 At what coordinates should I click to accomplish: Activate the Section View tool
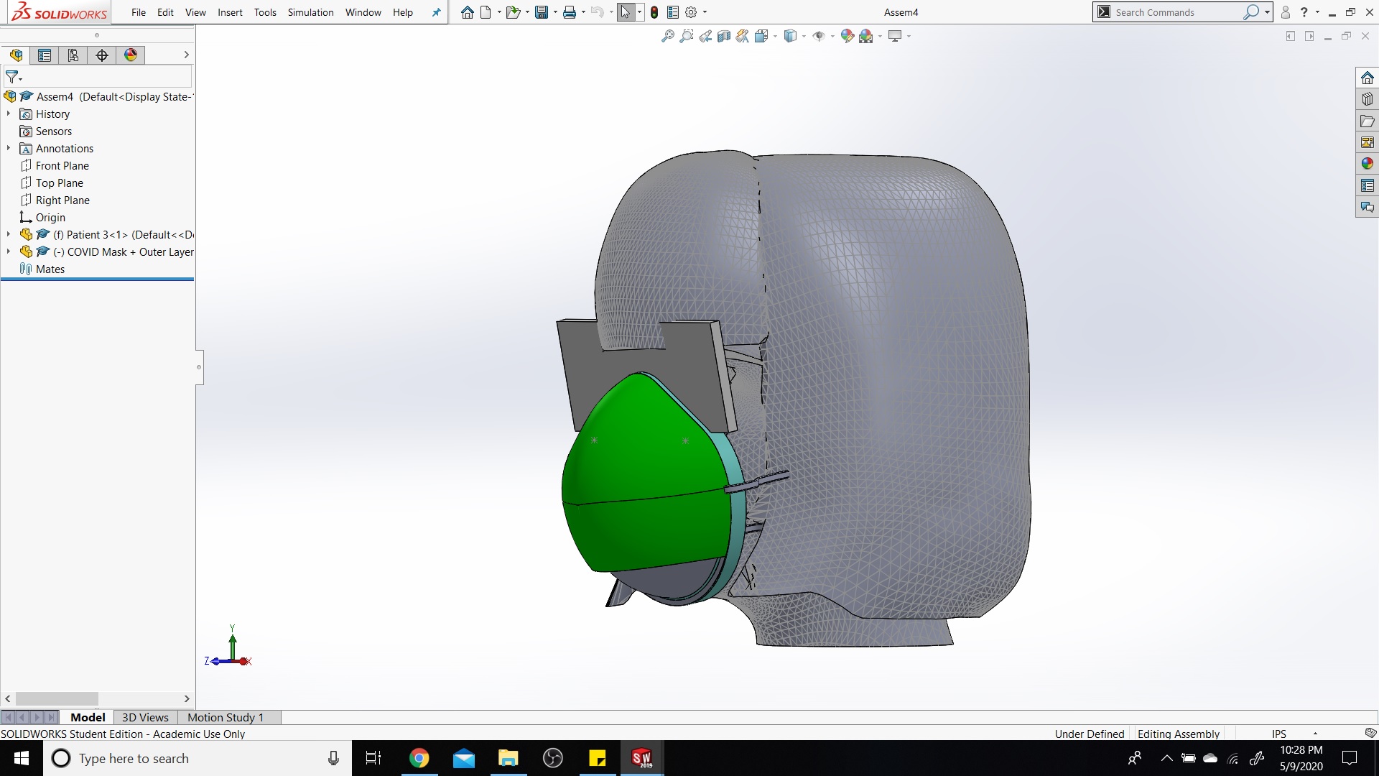tap(724, 36)
